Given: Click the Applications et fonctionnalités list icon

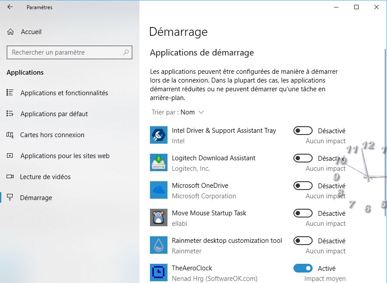Looking at the screenshot, I should point(10,93).
